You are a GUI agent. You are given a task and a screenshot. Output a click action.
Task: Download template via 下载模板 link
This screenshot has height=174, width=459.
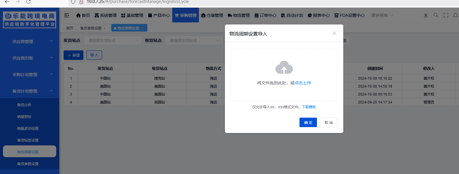coord(309,107)
